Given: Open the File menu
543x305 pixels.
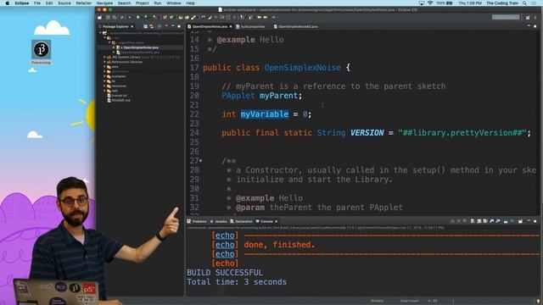Looking at the screenshot, I should pyautogui.click(x=37, y=3).
